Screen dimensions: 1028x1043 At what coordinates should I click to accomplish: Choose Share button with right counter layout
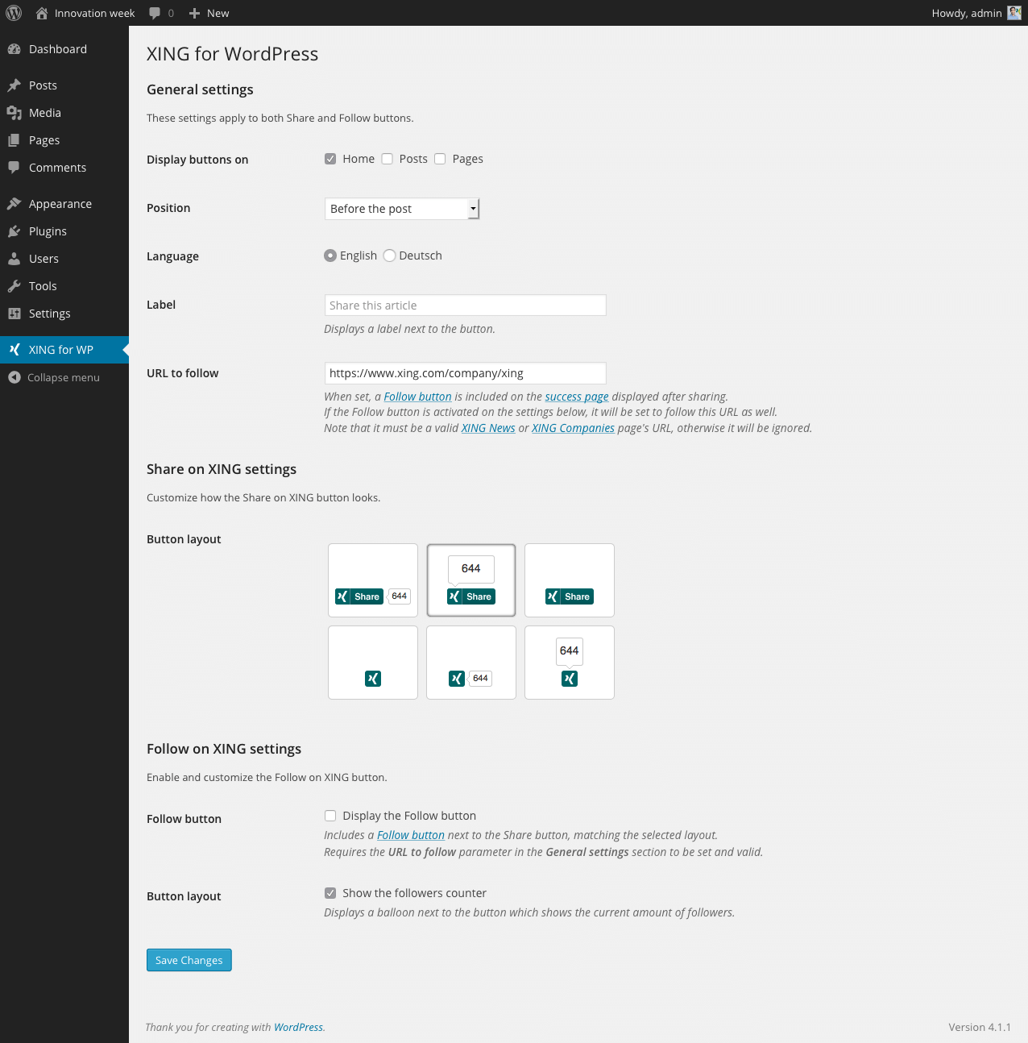click(373, 580)
